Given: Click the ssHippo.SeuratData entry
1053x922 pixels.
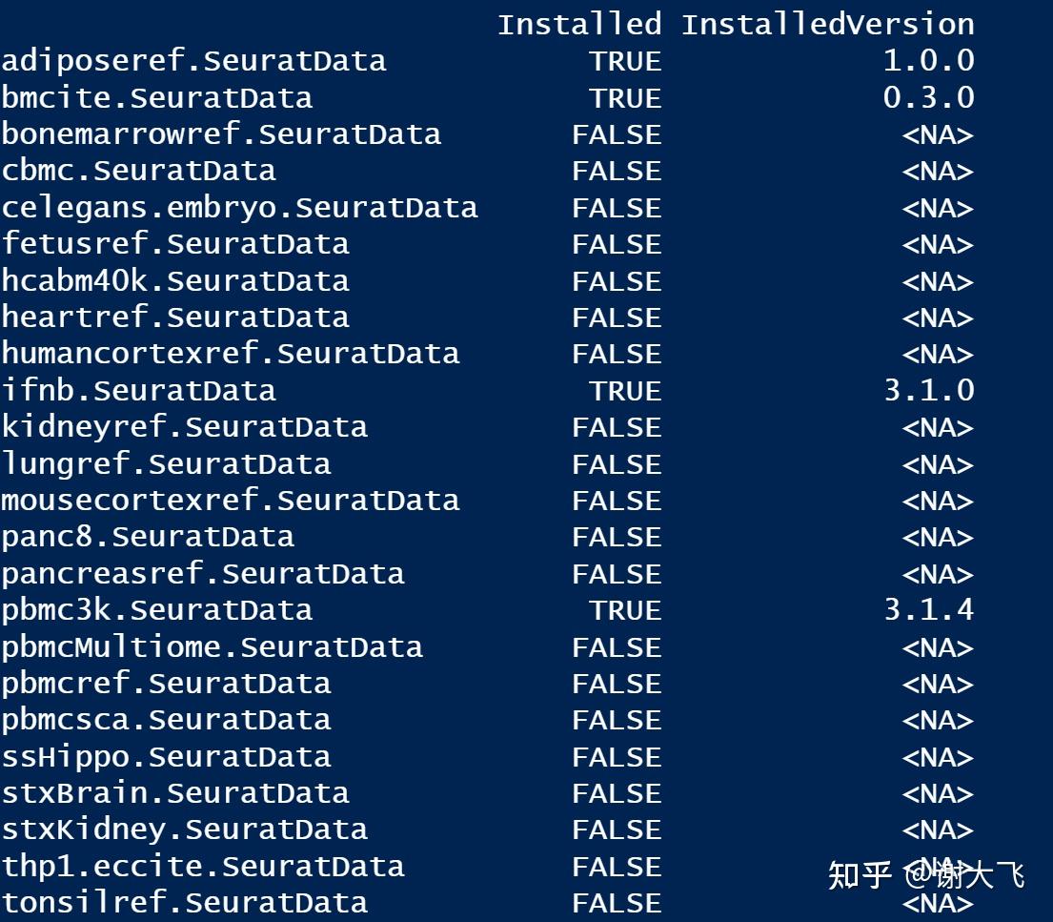Looking at the screenshot, I should pos(166,757).
